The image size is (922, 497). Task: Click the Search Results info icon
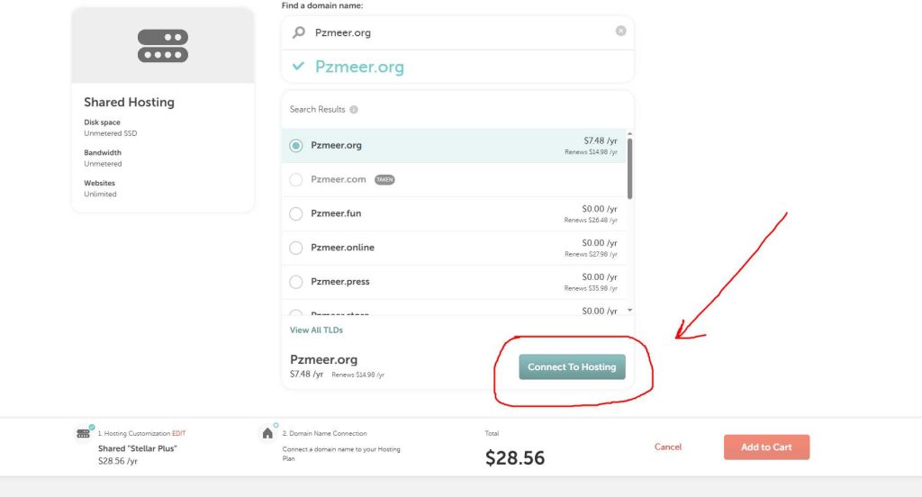coord(354,110)
